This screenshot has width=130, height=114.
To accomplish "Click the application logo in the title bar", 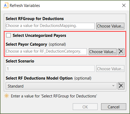I will tap(6, 5).
